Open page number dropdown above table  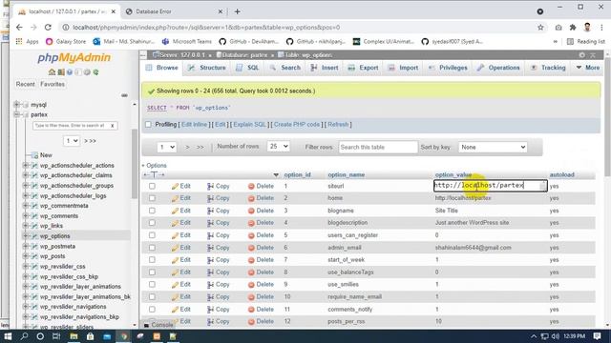(x=167, y=147)
